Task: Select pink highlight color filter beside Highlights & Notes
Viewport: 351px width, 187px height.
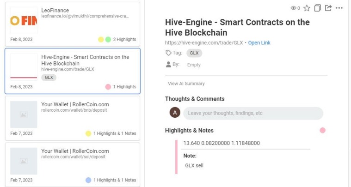Action: tap(322, 130)
